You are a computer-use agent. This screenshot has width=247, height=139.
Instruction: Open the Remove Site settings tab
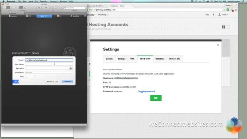point(175,59)
